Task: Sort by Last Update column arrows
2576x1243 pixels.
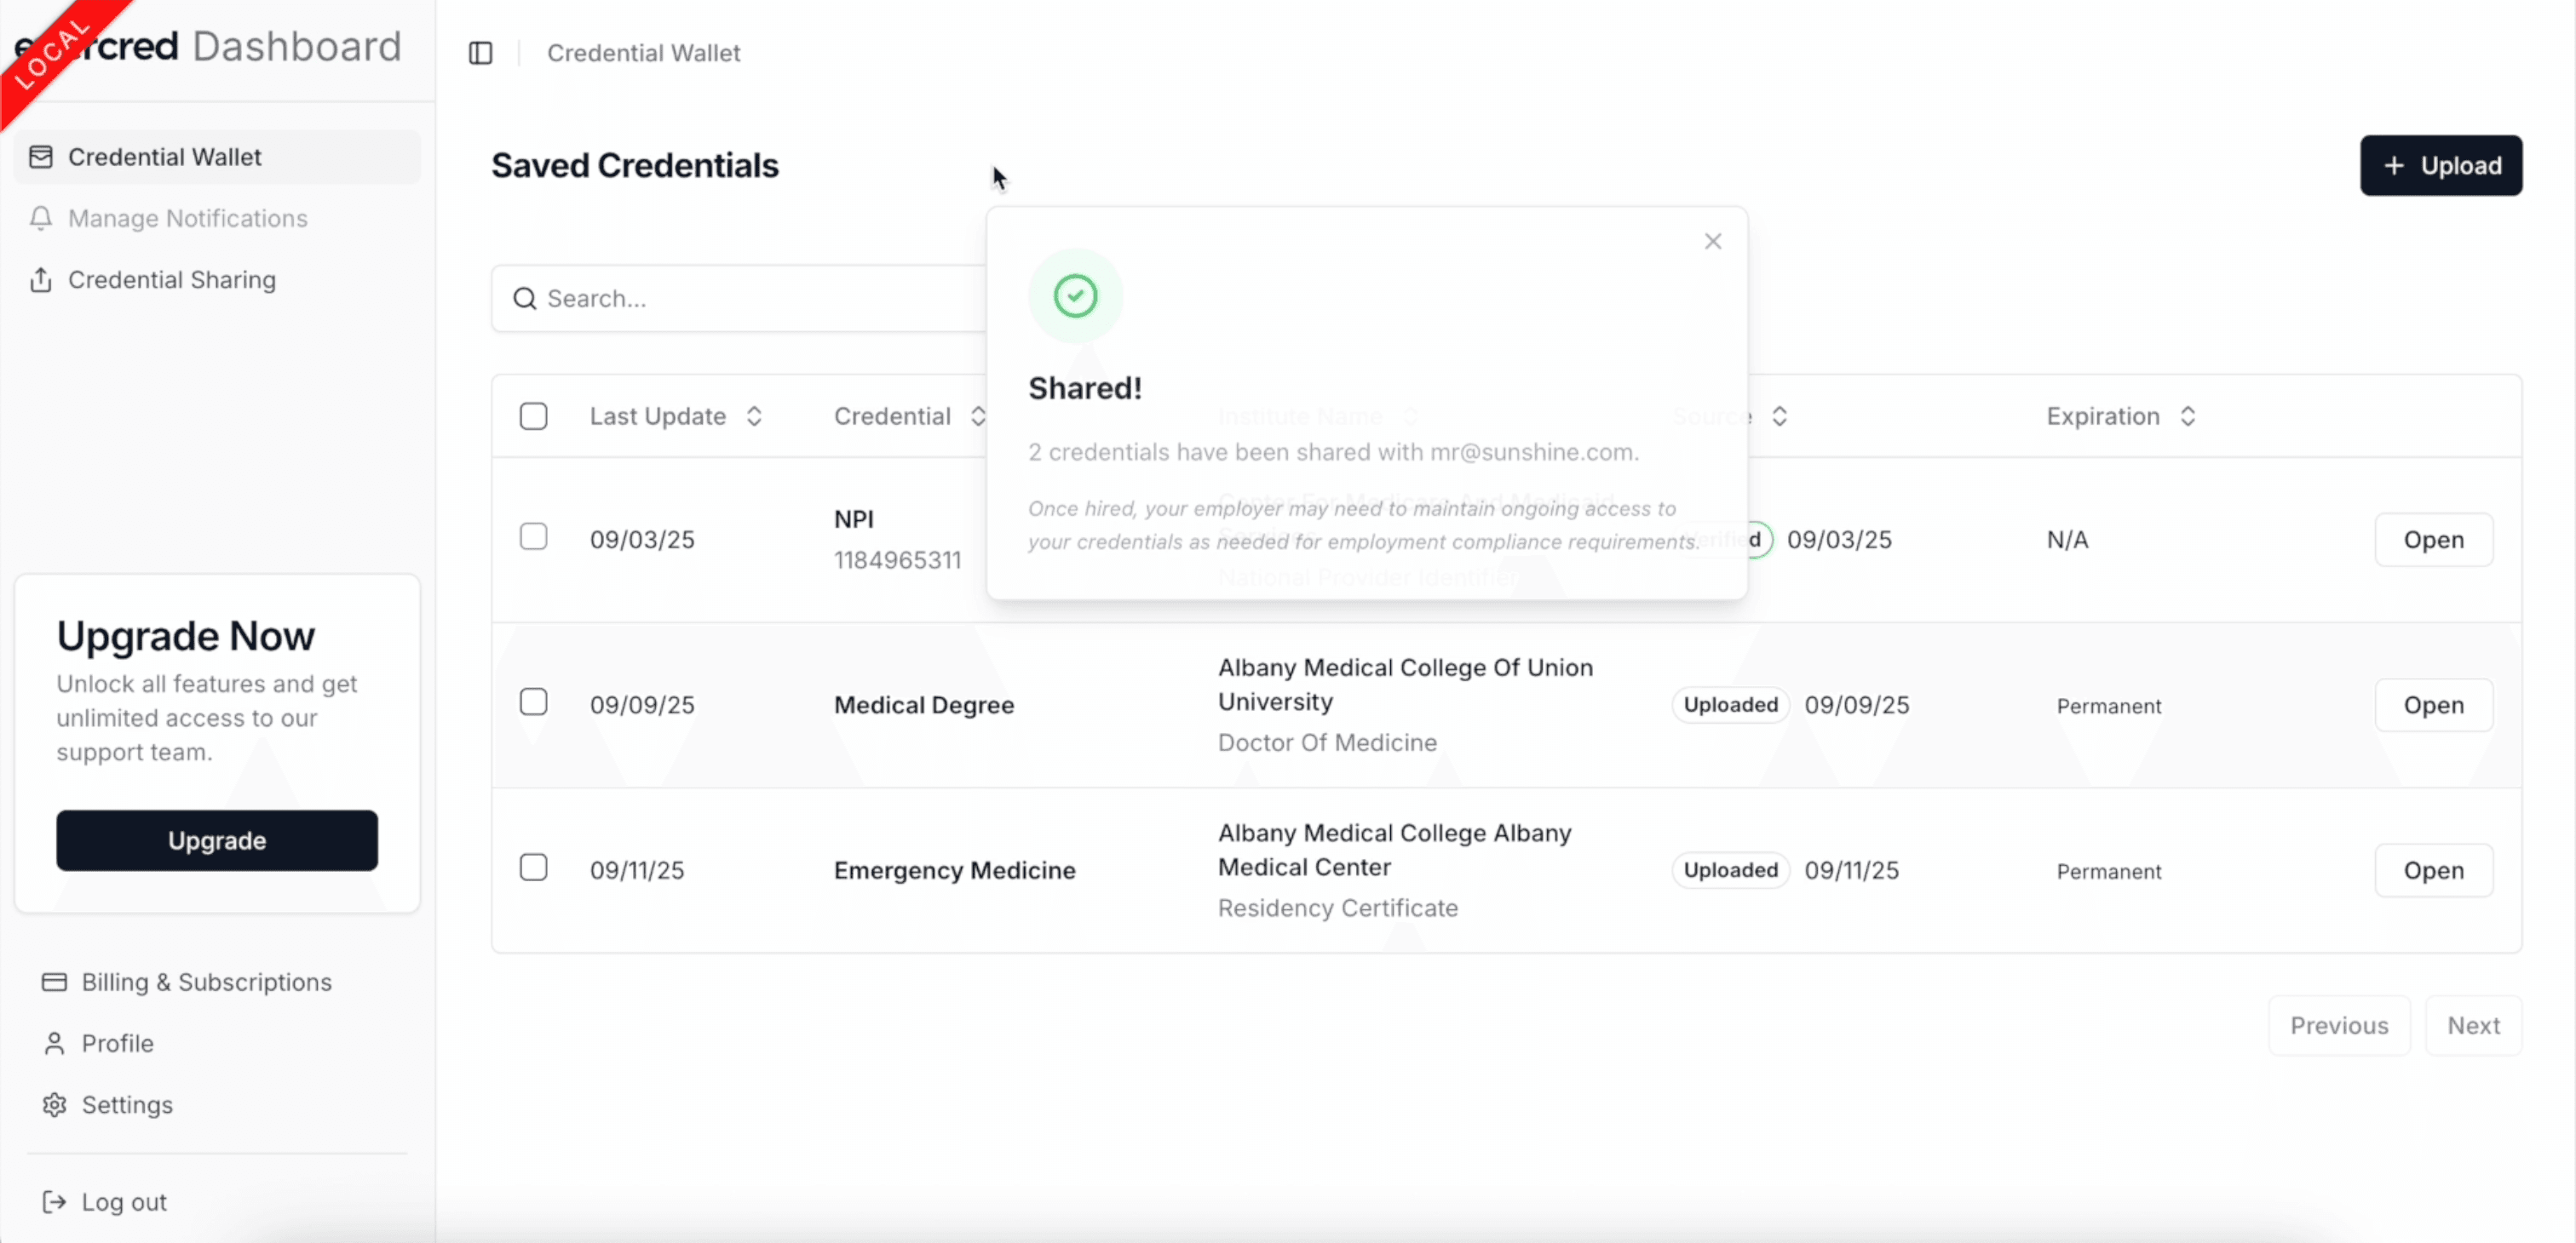Action: pyautogui.click(x=755, y=415)
